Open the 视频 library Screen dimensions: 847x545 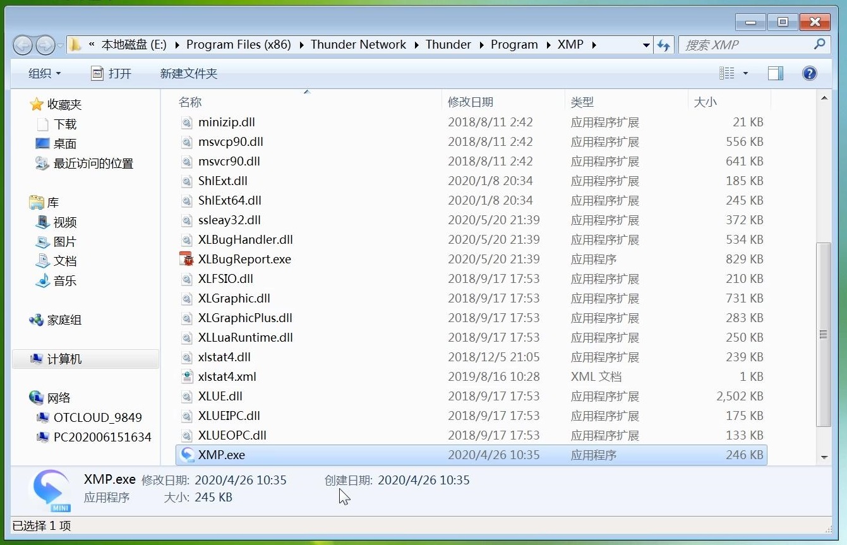56,222
